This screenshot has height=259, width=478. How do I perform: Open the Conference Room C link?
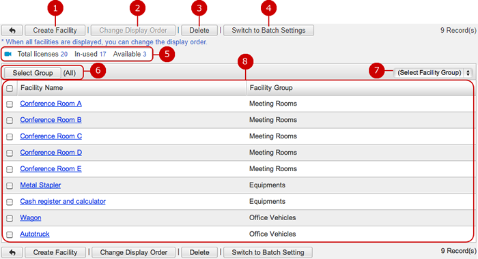coord(51,136)
